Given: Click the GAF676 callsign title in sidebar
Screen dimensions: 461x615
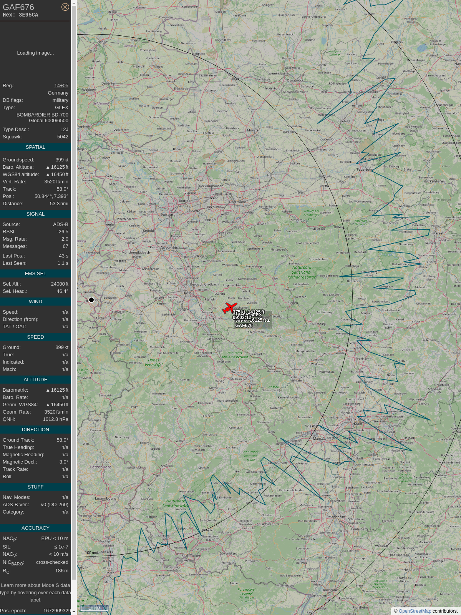Looking at the screenshot, I should click(x=18, y=7).
